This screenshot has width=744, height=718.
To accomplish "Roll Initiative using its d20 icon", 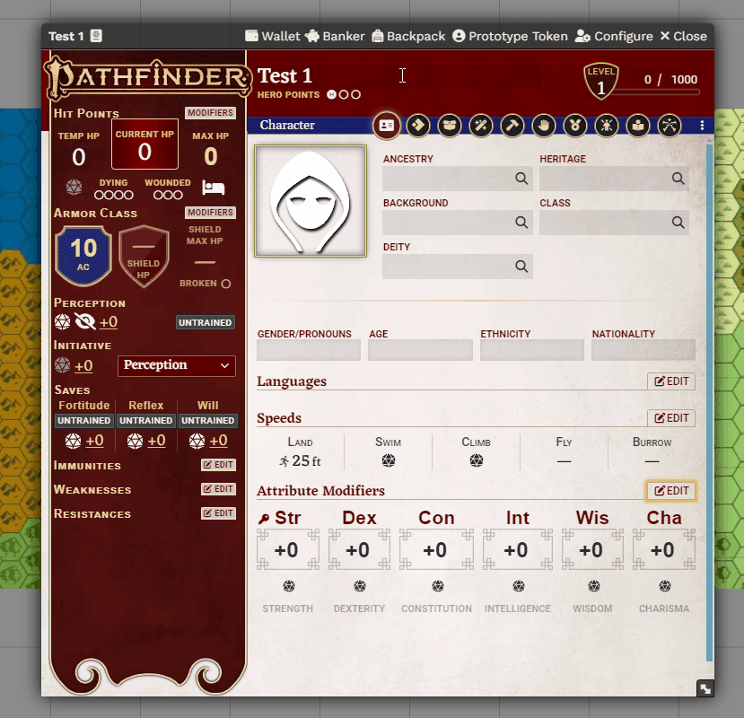I will point(62,365).
